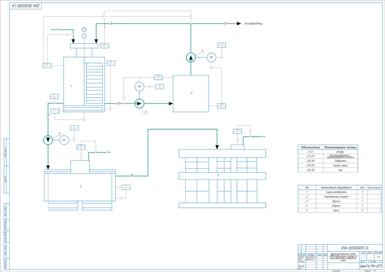The height and width of the screenshot is (272, 385).
Task: Click the 'КемГУ ПМ-071' title block cell
Action: [371, 266]
